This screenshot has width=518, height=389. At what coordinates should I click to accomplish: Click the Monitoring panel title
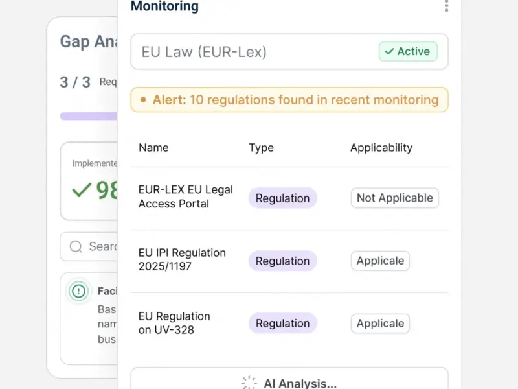164,6
